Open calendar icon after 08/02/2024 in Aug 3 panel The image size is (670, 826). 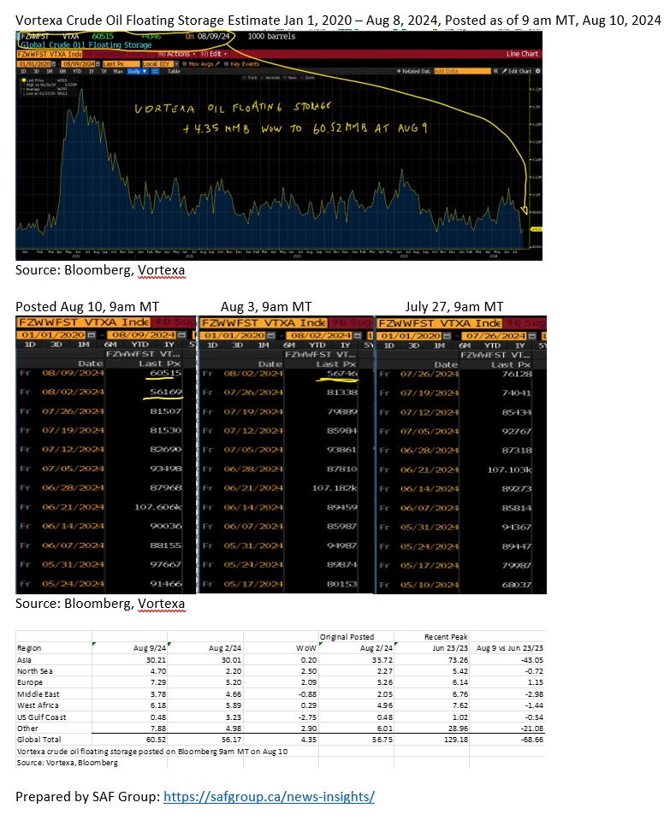[358, 335]
